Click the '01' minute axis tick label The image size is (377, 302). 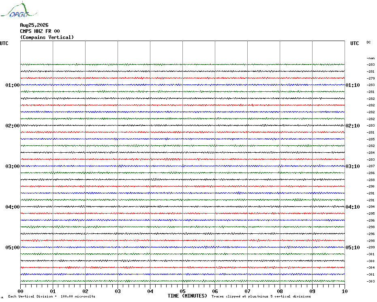pyautogui.click(x=53, y=291)
